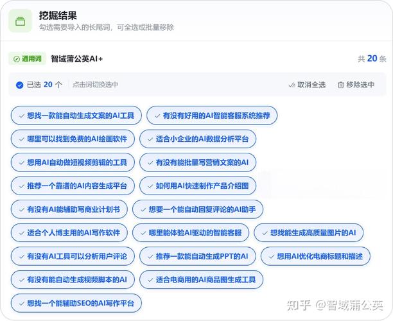This screenshot has height=321, width=393.
Task: Click 移除选中 to remove selected keywords
Action: [x=356, y=85]
